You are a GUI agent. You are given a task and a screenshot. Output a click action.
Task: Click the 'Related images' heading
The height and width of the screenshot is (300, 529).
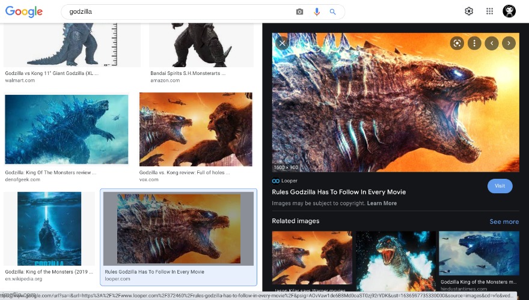296,221
